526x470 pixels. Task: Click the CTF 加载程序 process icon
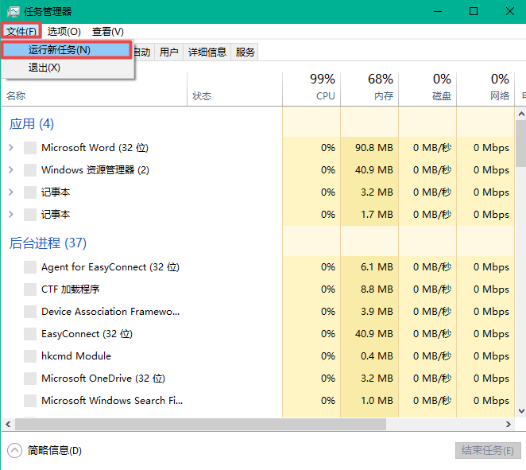pyautogui.click(x=30, y=289)
